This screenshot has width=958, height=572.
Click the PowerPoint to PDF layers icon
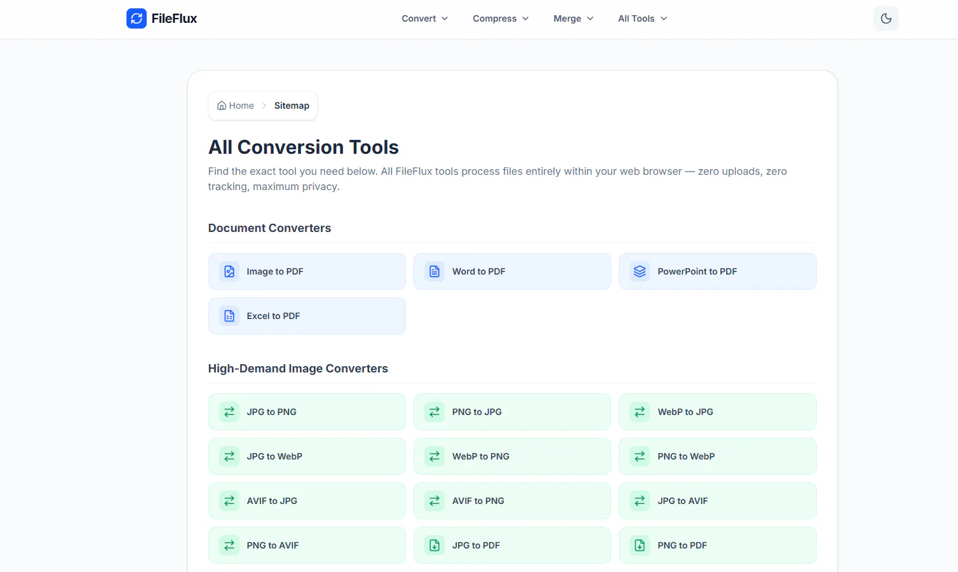click(640, 271)
